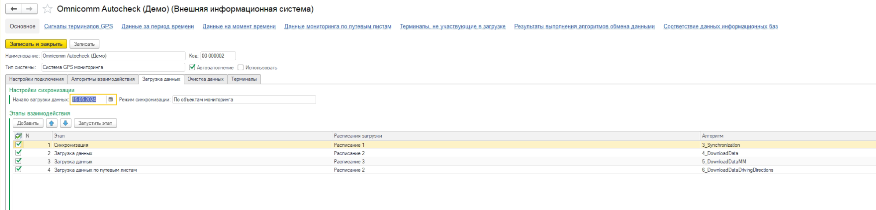This screenshot has width=876, height=210.
Task: Select the Расписание 3 cell
Action: [516, 161]
